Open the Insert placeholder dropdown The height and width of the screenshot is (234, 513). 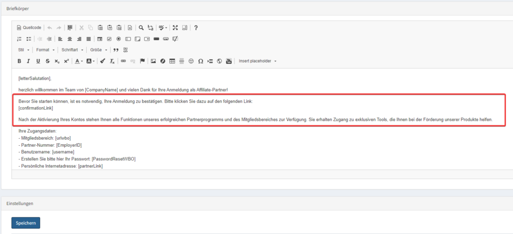[258, 61]
